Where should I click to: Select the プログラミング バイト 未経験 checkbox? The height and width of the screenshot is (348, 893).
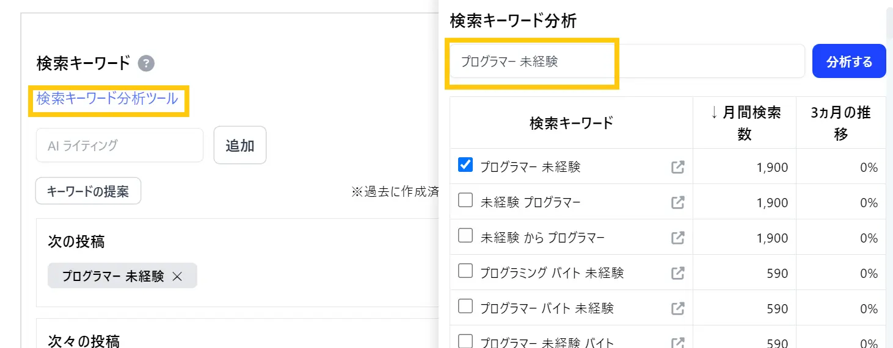coord(465,271)
